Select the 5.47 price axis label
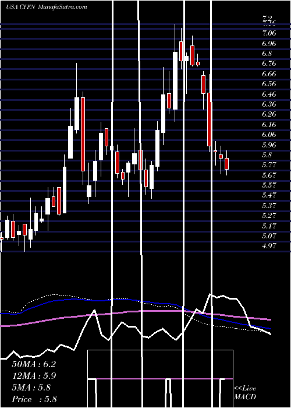The height and width of the screenshot is (408, 291). [269, 195]
